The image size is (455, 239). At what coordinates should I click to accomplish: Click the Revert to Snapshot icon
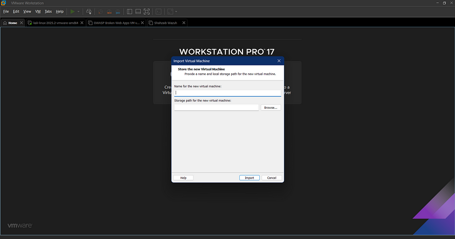(109, 12)
